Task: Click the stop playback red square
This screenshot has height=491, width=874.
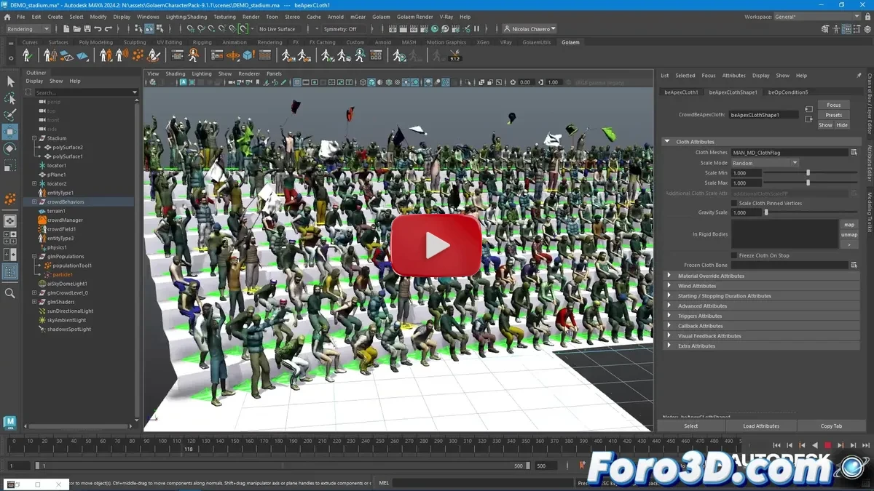Action: coord(827,445)
